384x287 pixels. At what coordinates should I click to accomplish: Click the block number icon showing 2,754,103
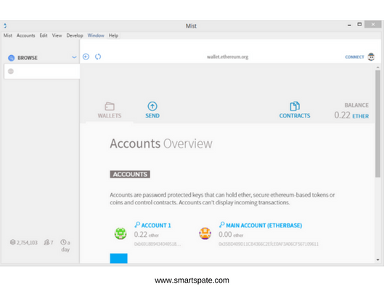pos(12,242)
